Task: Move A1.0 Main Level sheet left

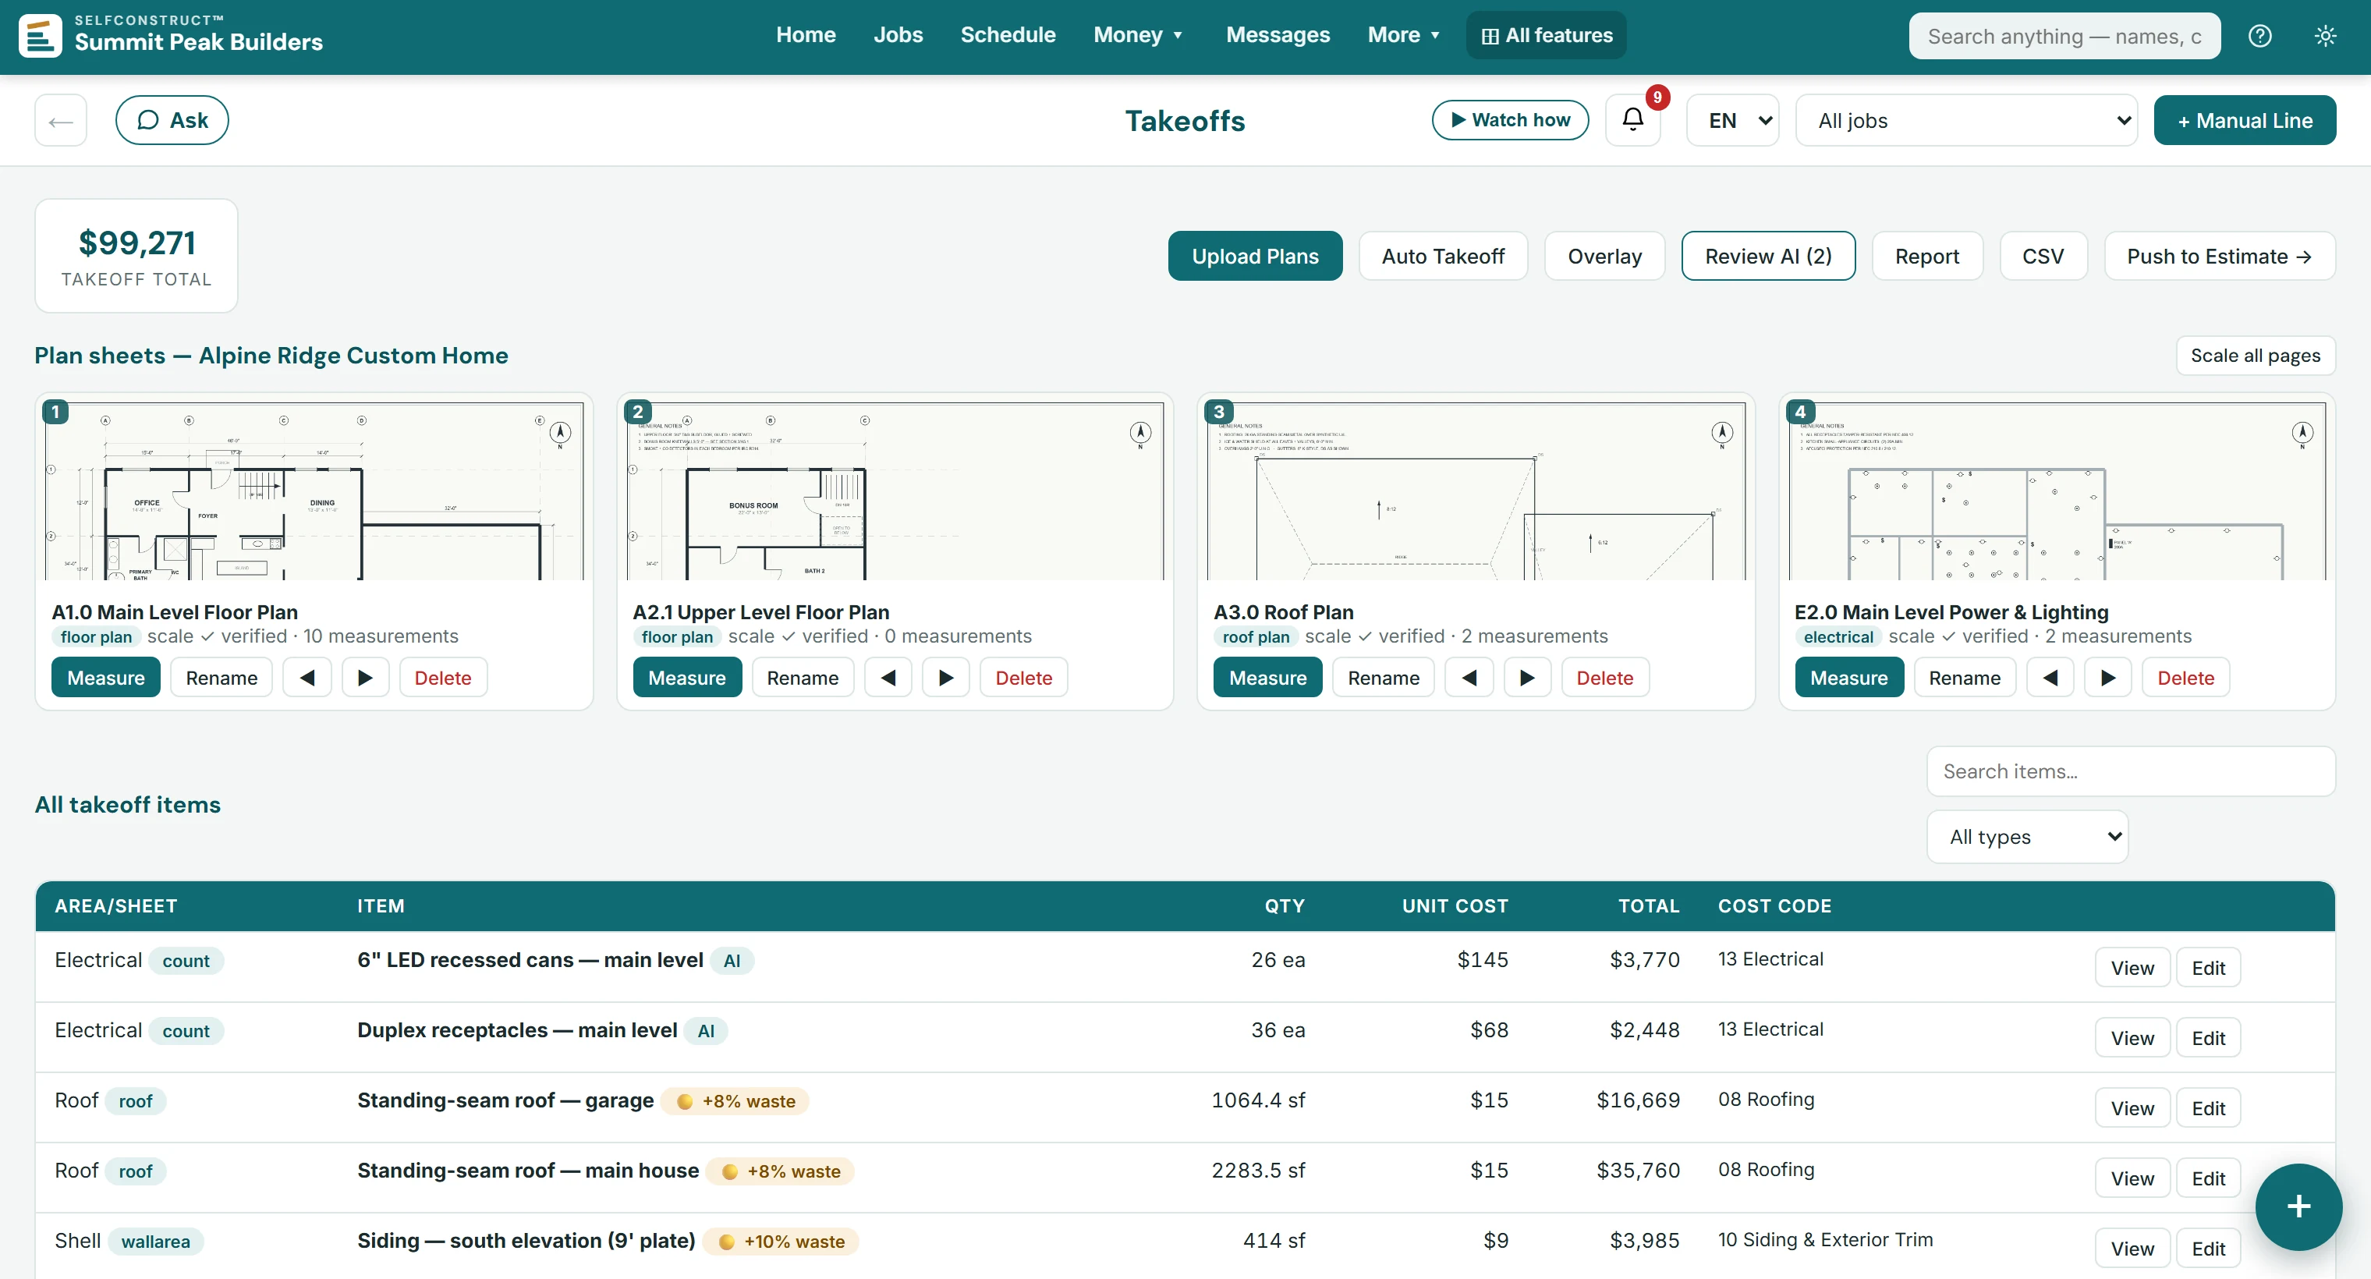Action: click(307, 678)
